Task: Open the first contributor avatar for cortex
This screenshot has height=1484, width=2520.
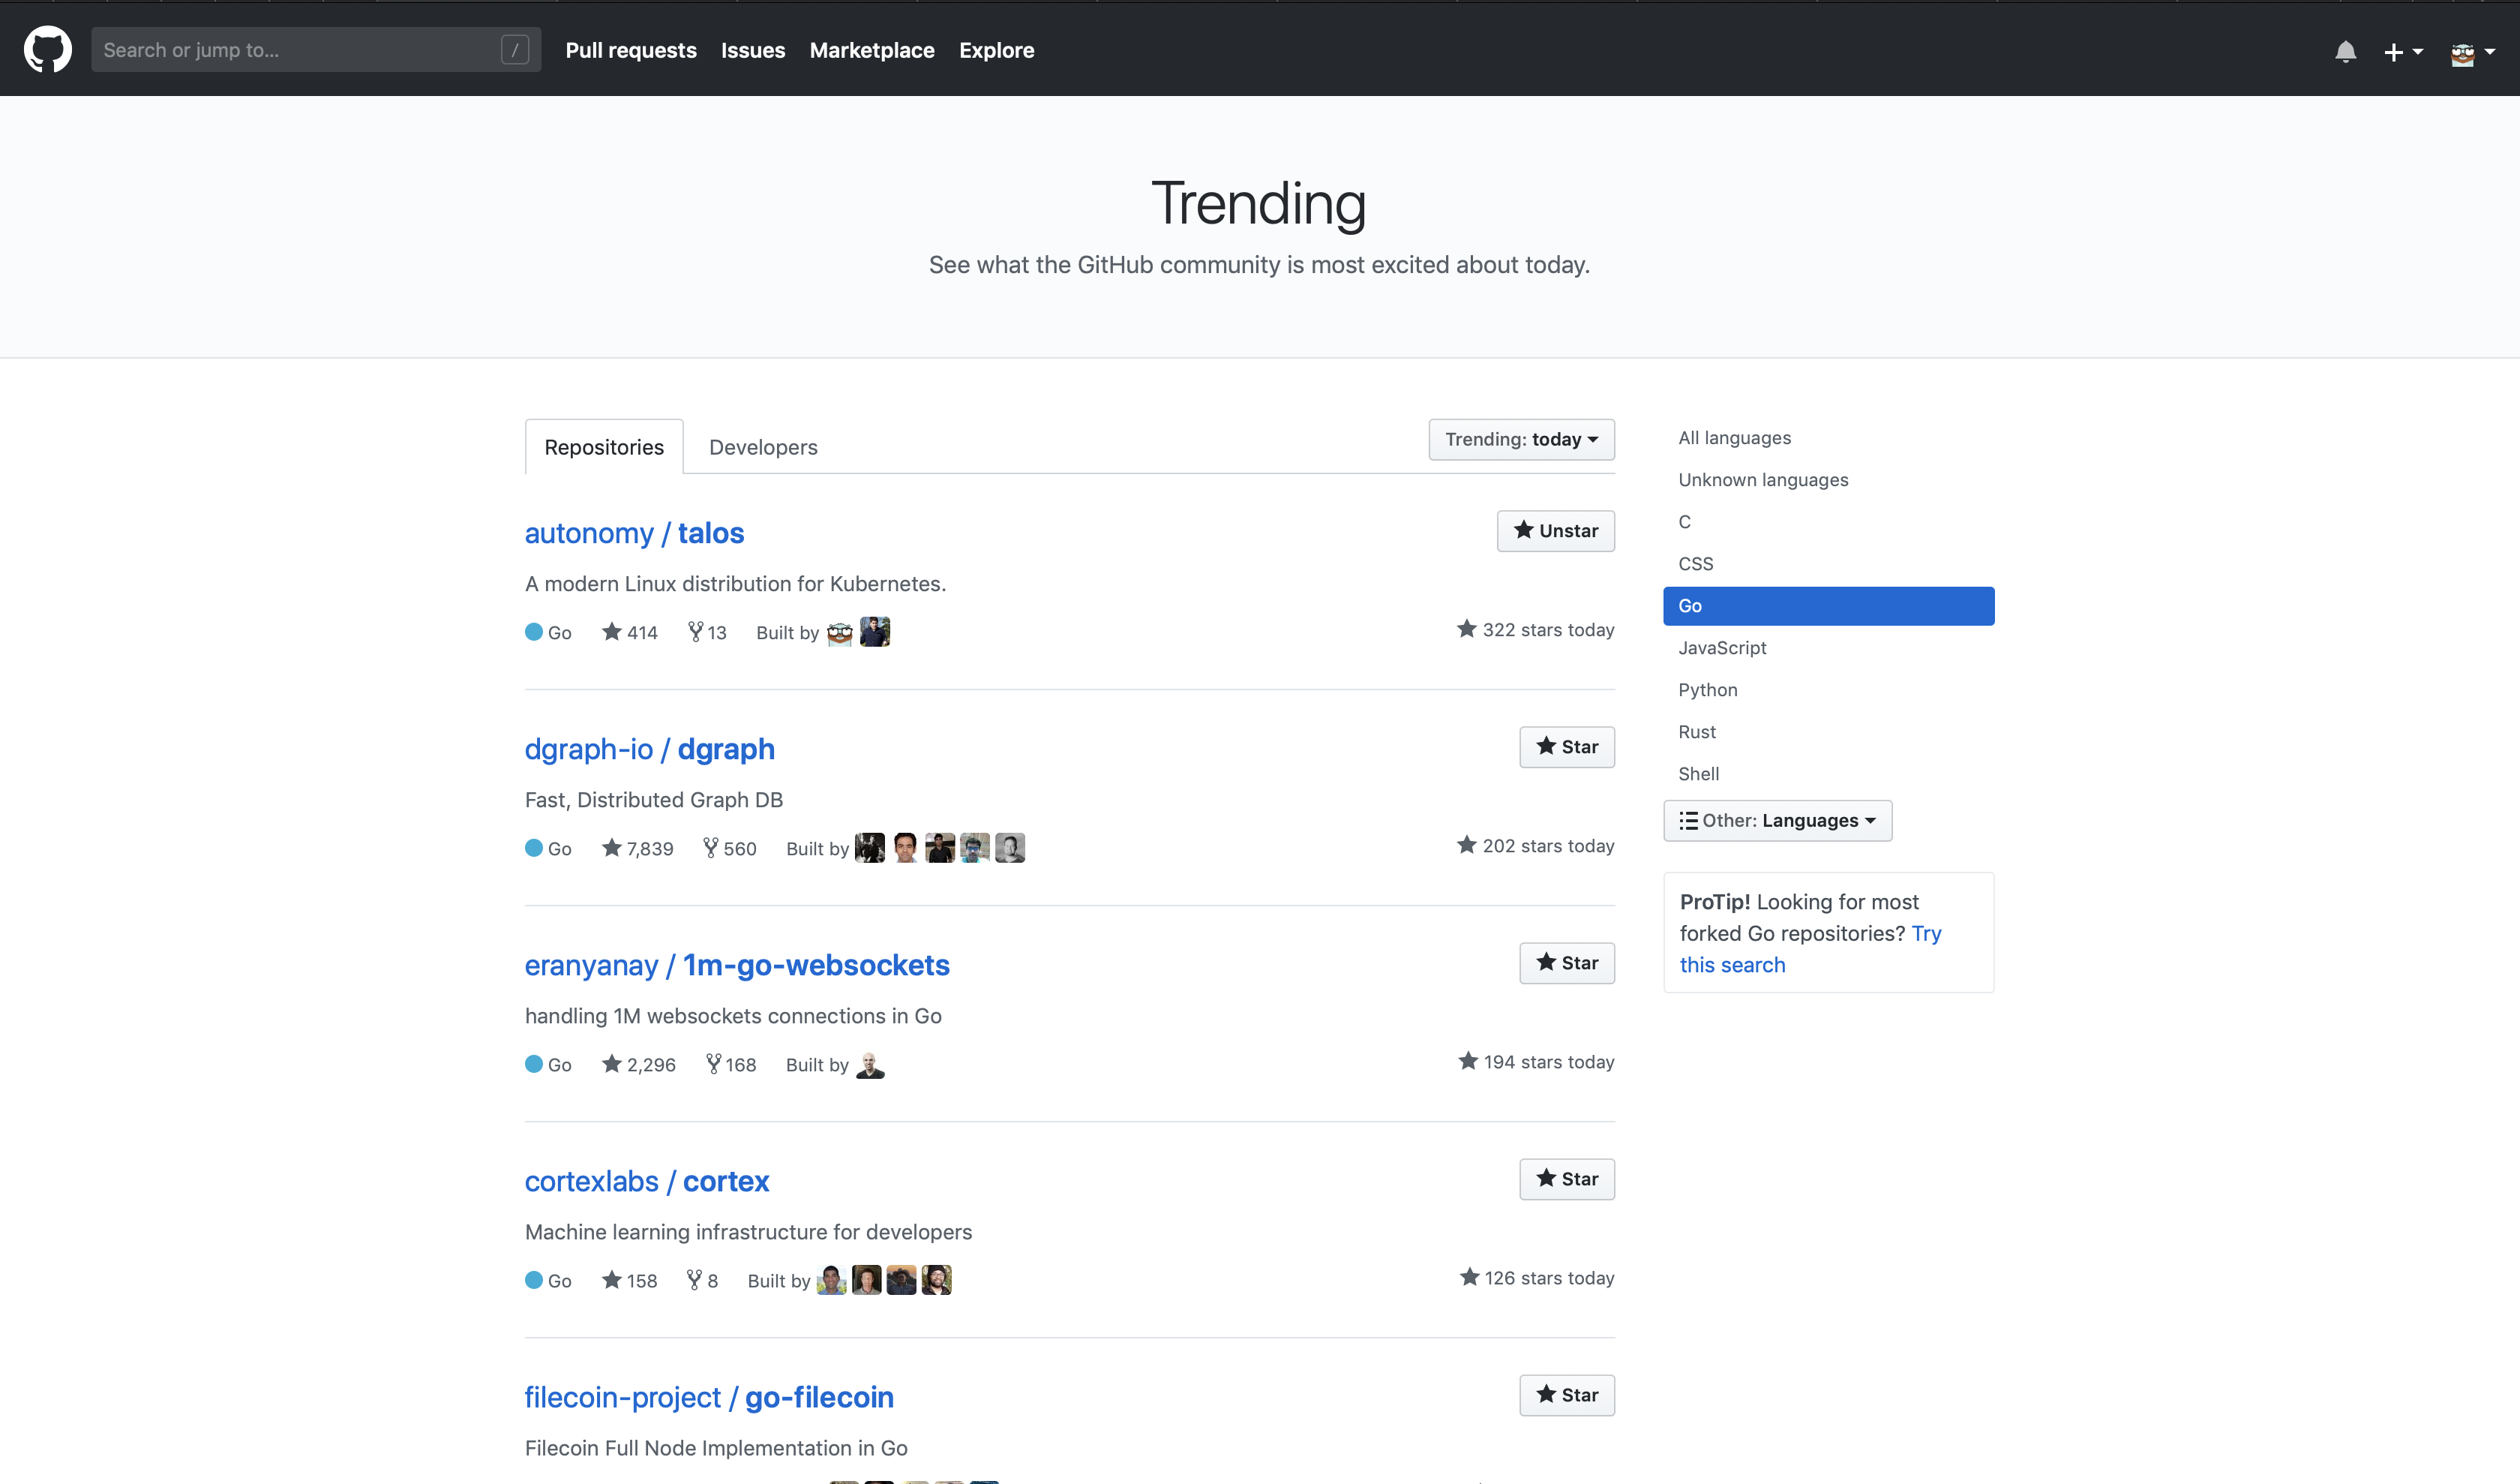Action: (x=832, y=1280)
